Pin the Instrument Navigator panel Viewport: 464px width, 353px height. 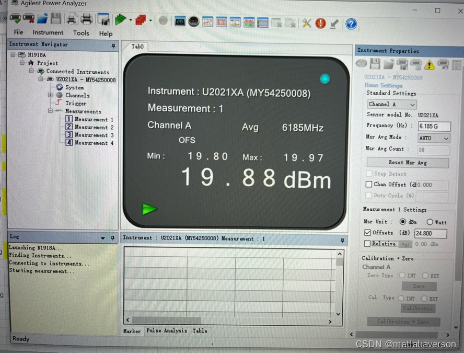113,45
